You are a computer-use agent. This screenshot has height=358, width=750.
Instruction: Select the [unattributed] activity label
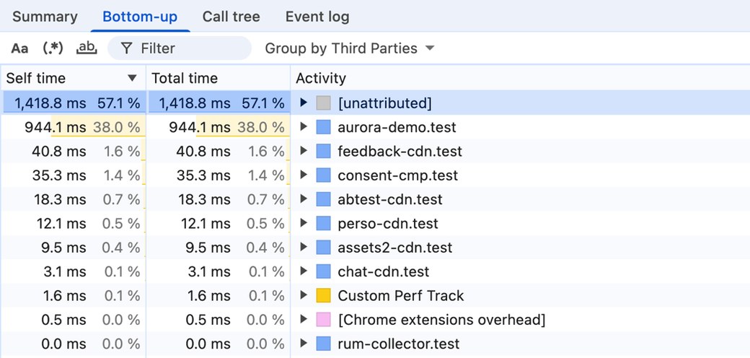click(x=384, y=103)
